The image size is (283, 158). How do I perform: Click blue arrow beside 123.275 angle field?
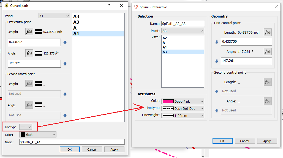pos(65,64)
